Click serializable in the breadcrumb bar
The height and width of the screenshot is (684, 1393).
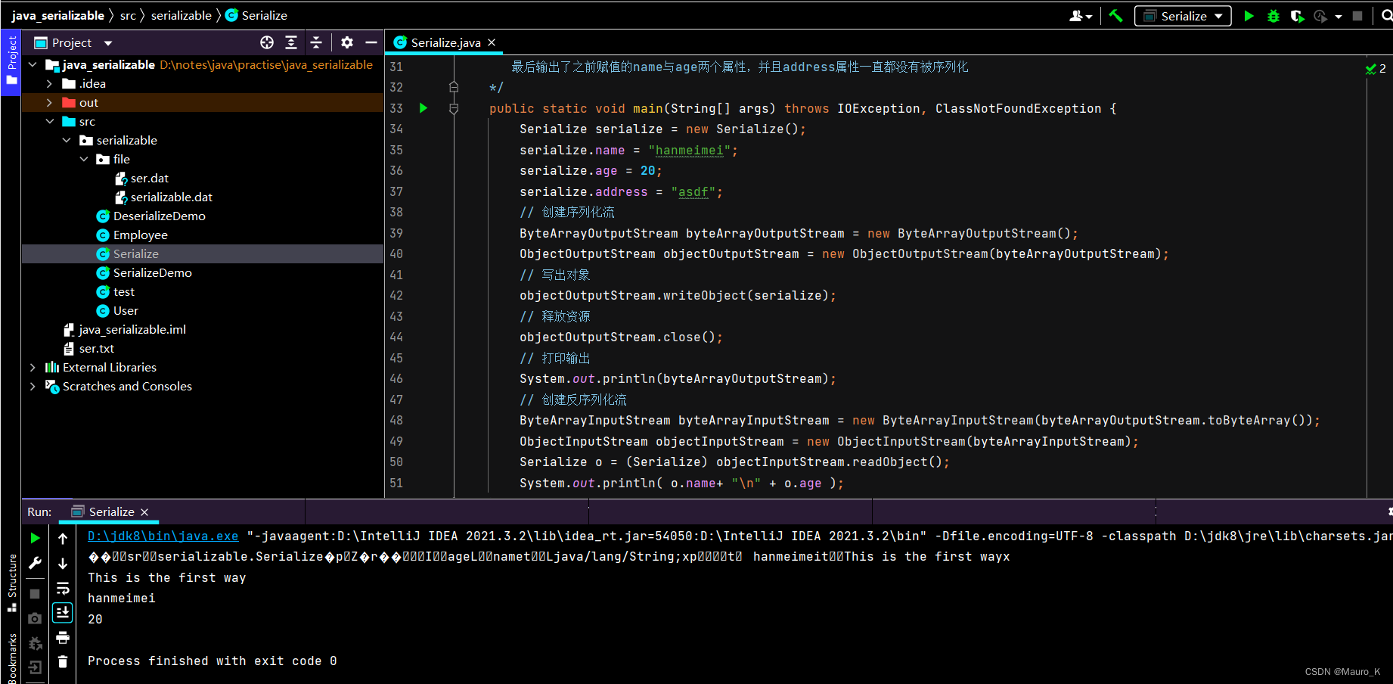181,15
